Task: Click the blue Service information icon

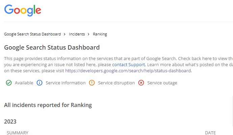Action: (40, 83)
